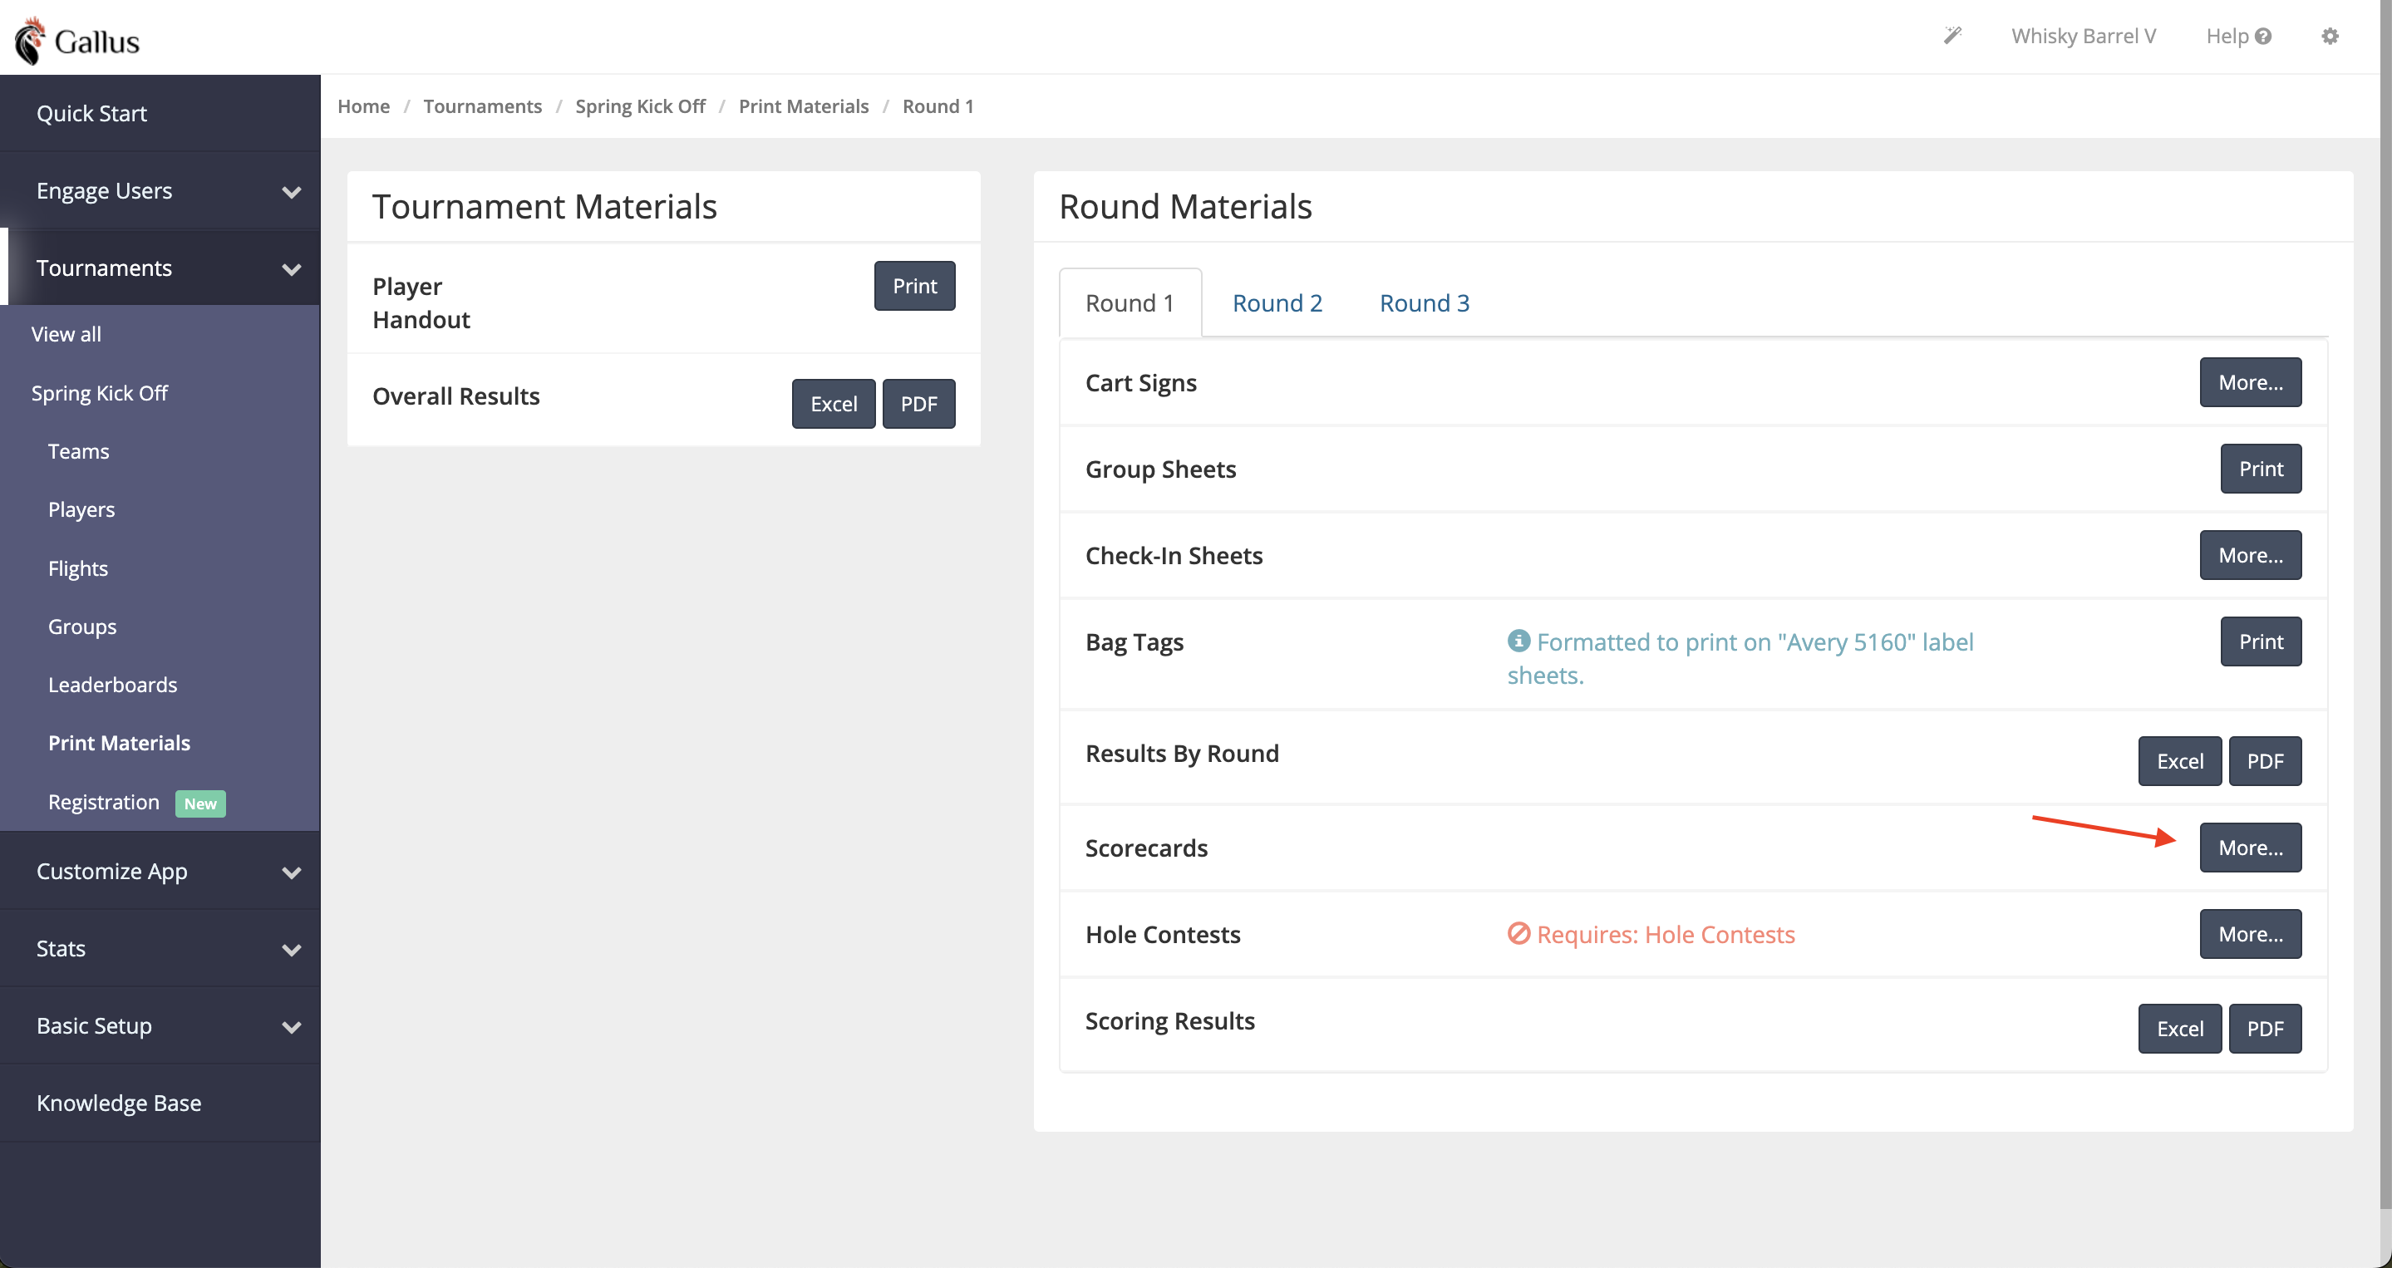Switch to the Round 1 tab
Image resolution: width=2392 pixels, height=1268 pixels.
point(1130,302)
